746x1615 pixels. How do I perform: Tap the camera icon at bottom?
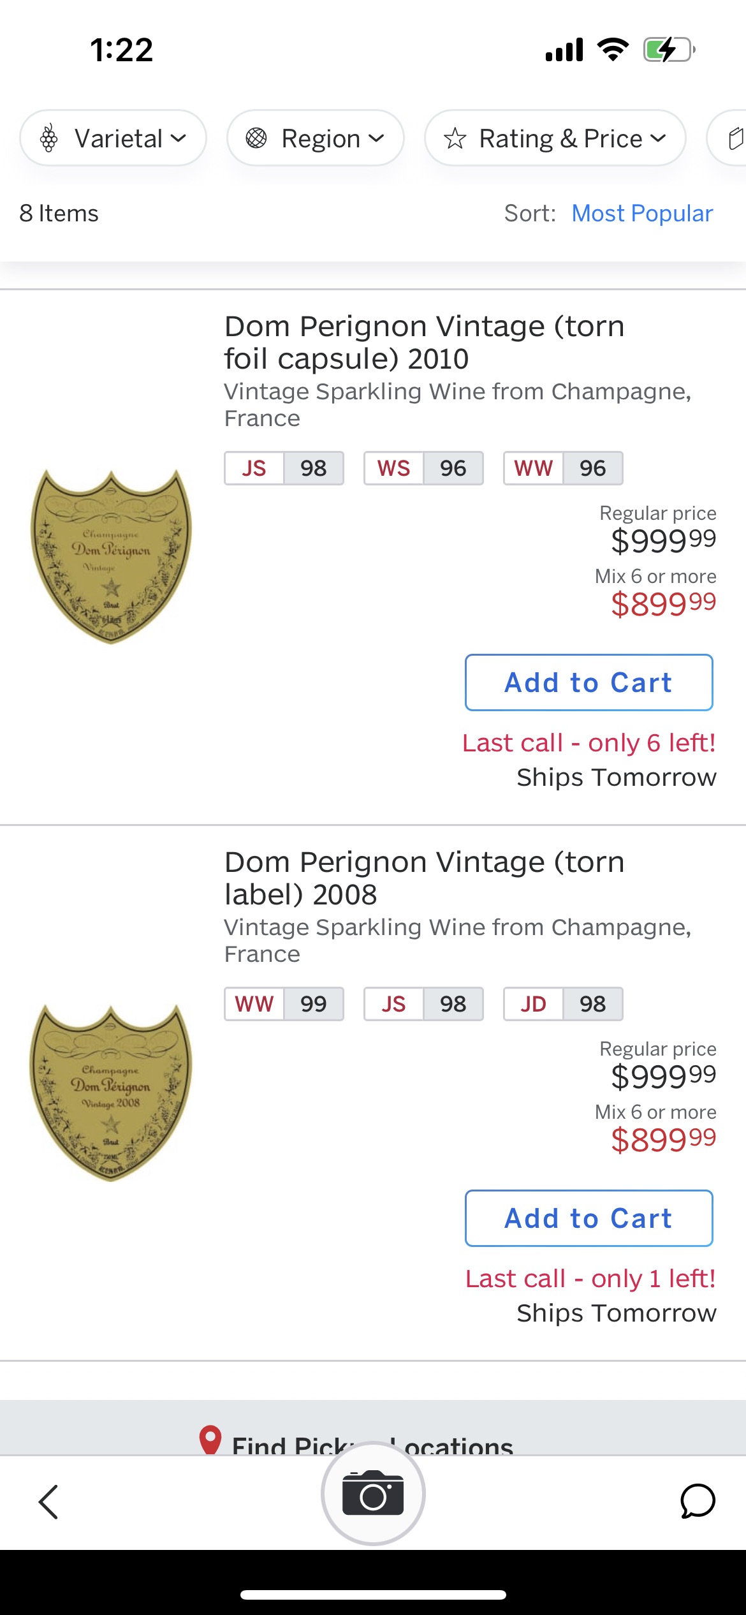373,1494
